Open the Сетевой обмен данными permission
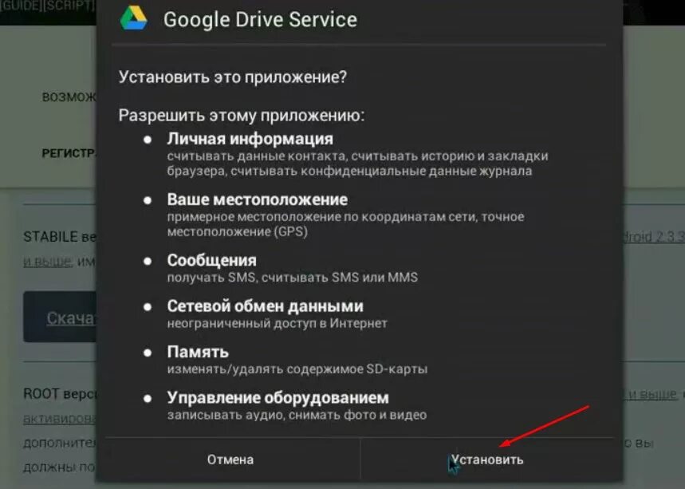Screen dimensions: 685x489 click(x=266, y=306)
